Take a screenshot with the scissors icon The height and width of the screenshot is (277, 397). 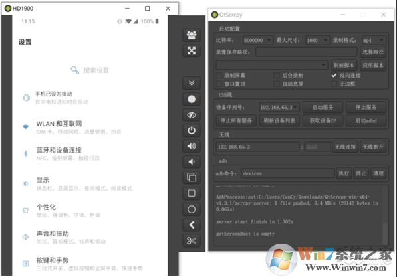[x=192, y=240]
